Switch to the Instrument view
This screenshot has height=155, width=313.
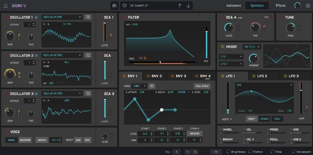click(233, 5)
